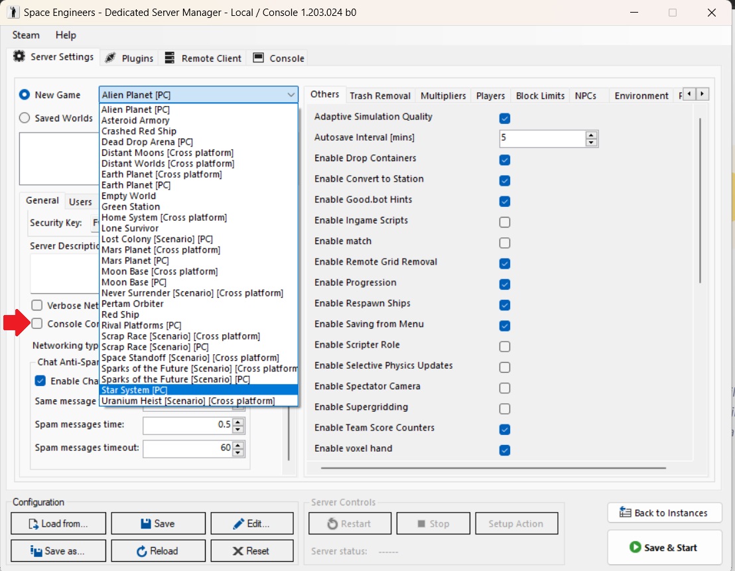
Task: Click Back to Instances button
Action: click(x=664, y=512)
